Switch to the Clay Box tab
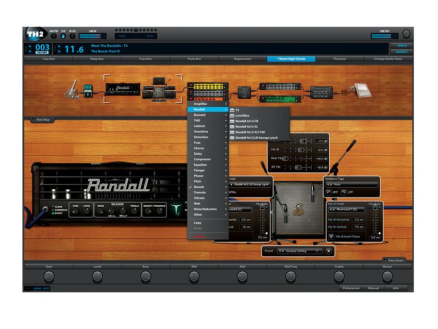438x329 pixels. point(48,59)
